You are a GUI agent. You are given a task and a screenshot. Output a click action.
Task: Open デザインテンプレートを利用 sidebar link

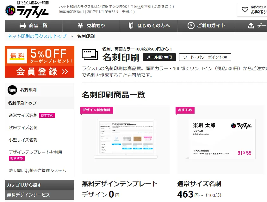35,152
